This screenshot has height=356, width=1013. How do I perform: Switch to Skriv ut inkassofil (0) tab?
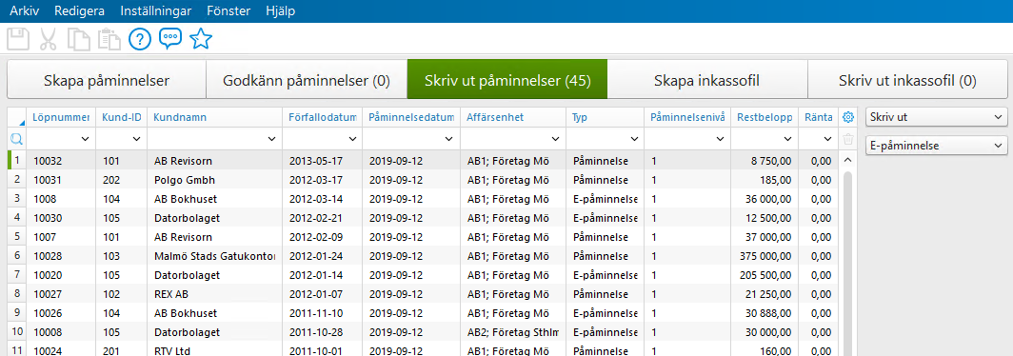pyautogui.click(x=907, y=81)
